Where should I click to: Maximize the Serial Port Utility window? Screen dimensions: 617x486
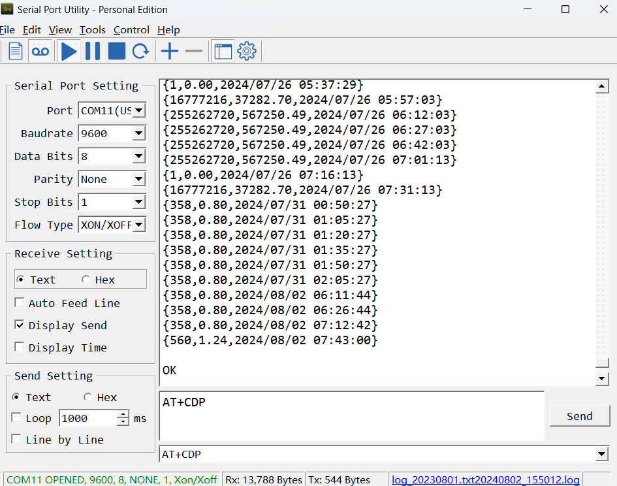pos(565,9)
